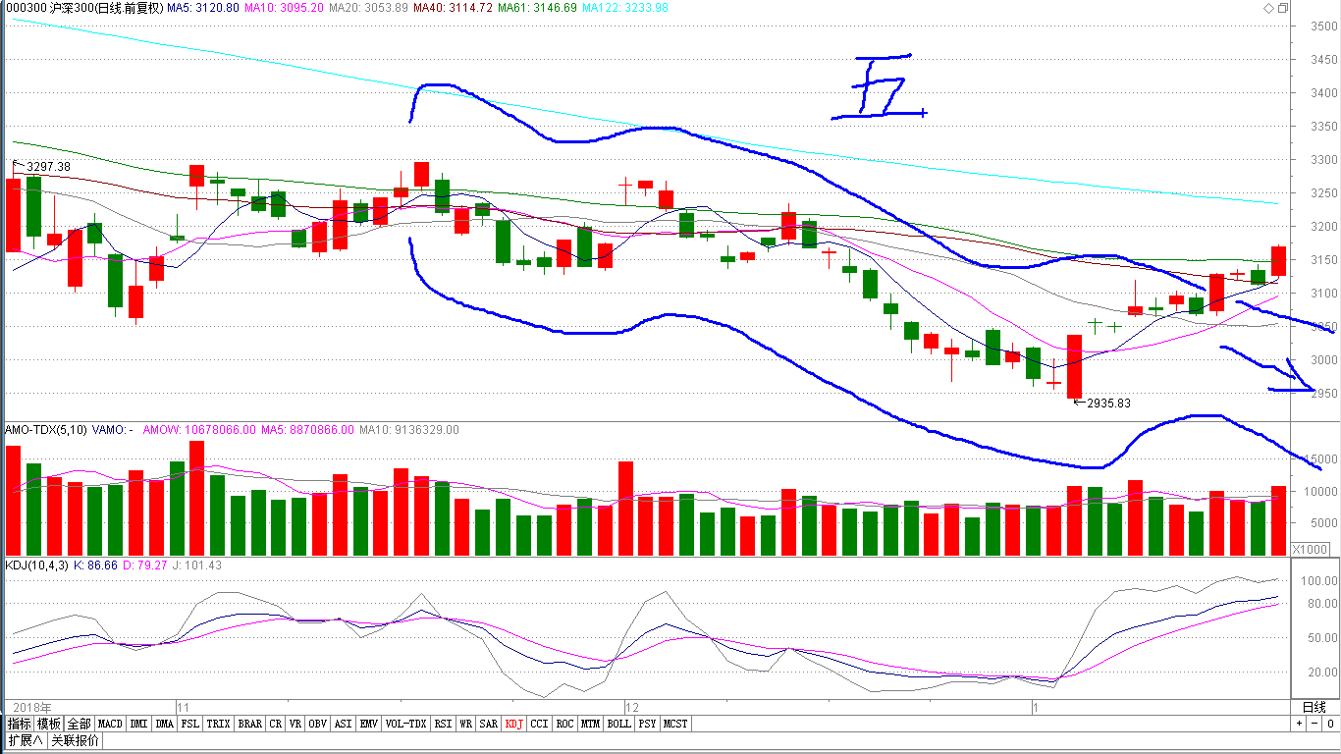
Task: Click the 3500 price axis label
Action: [1325, 26]
